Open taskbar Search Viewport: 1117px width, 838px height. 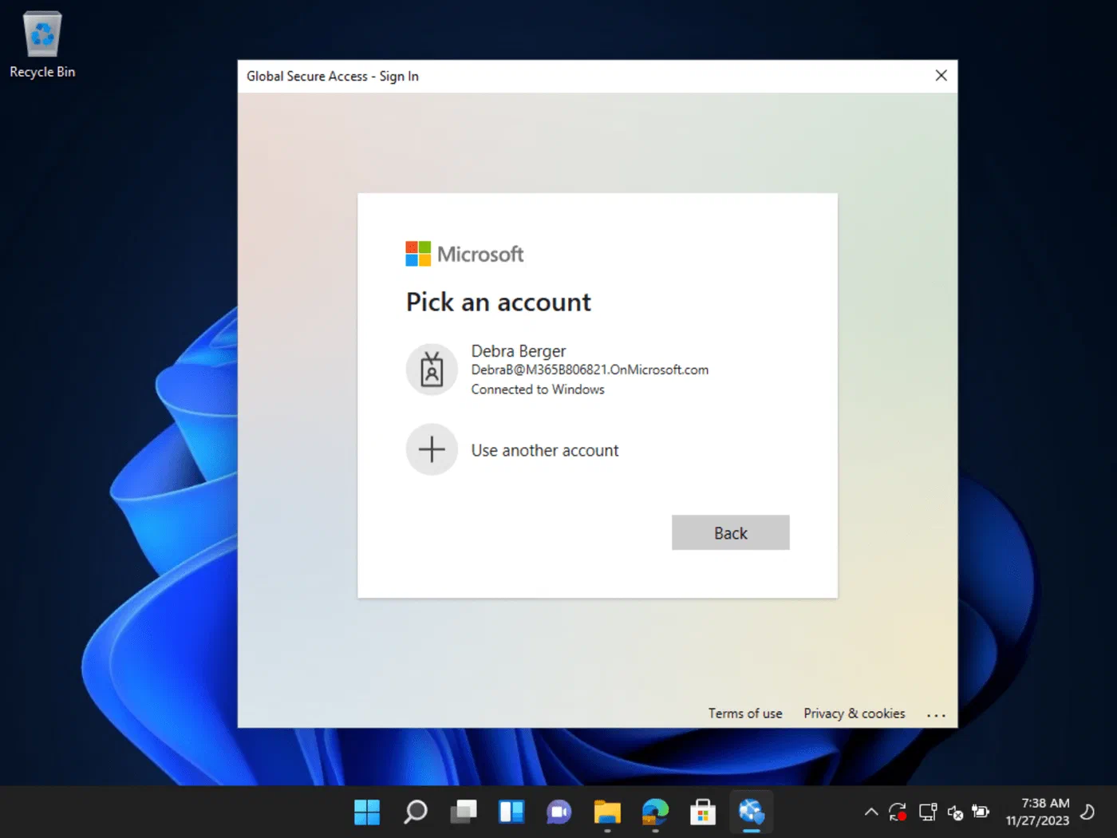[x=415, y=812]
